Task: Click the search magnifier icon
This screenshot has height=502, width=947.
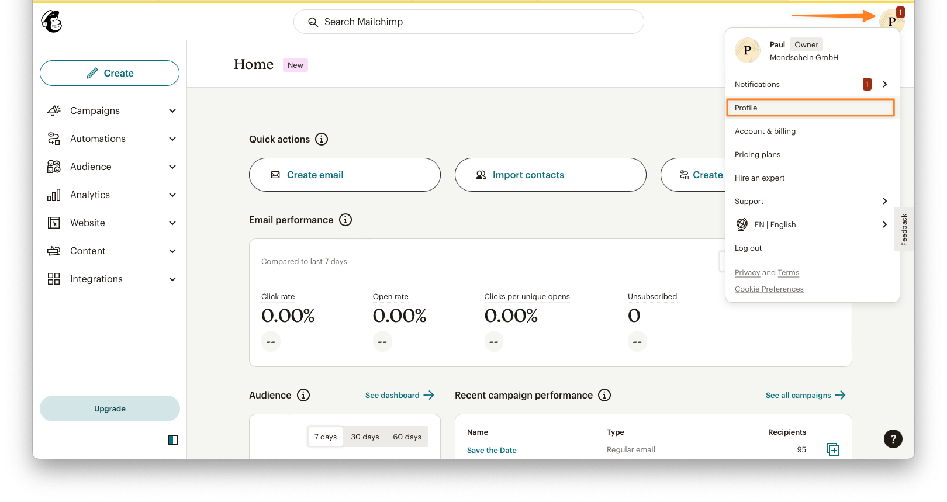Action: 313,22
